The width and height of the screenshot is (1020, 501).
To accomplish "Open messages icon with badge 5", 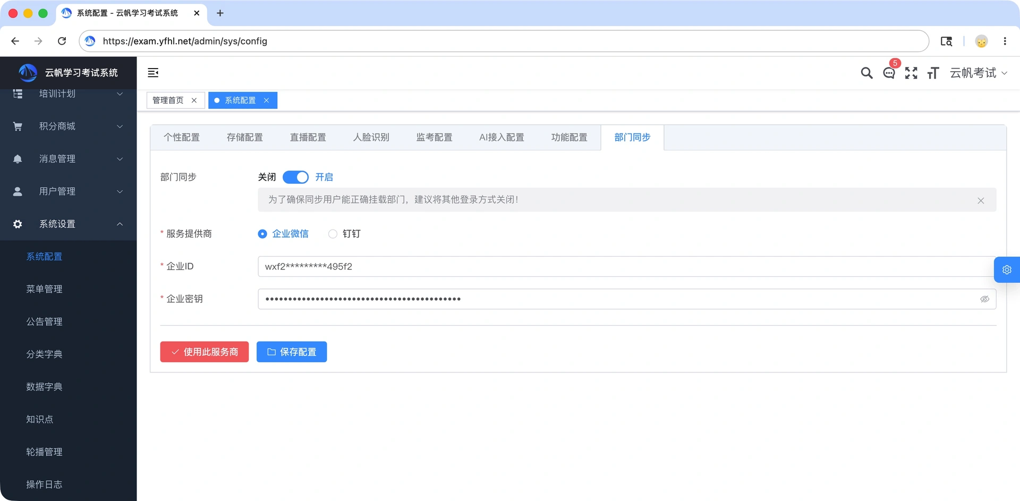I will click(889, 73).
